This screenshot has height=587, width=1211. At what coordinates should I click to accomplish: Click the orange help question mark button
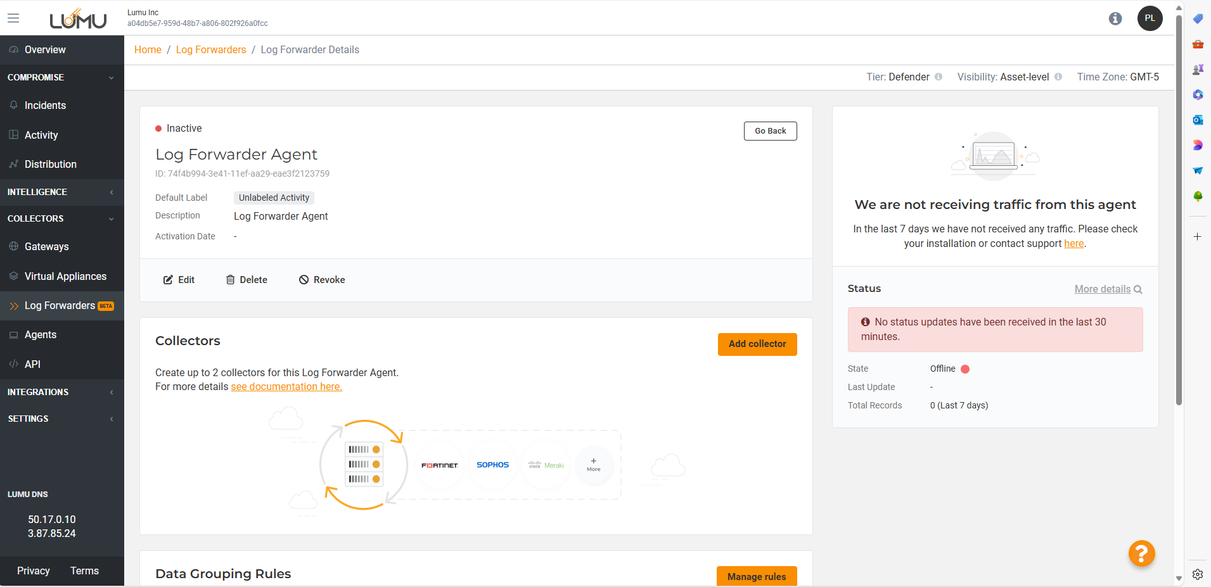[1141, 553]
